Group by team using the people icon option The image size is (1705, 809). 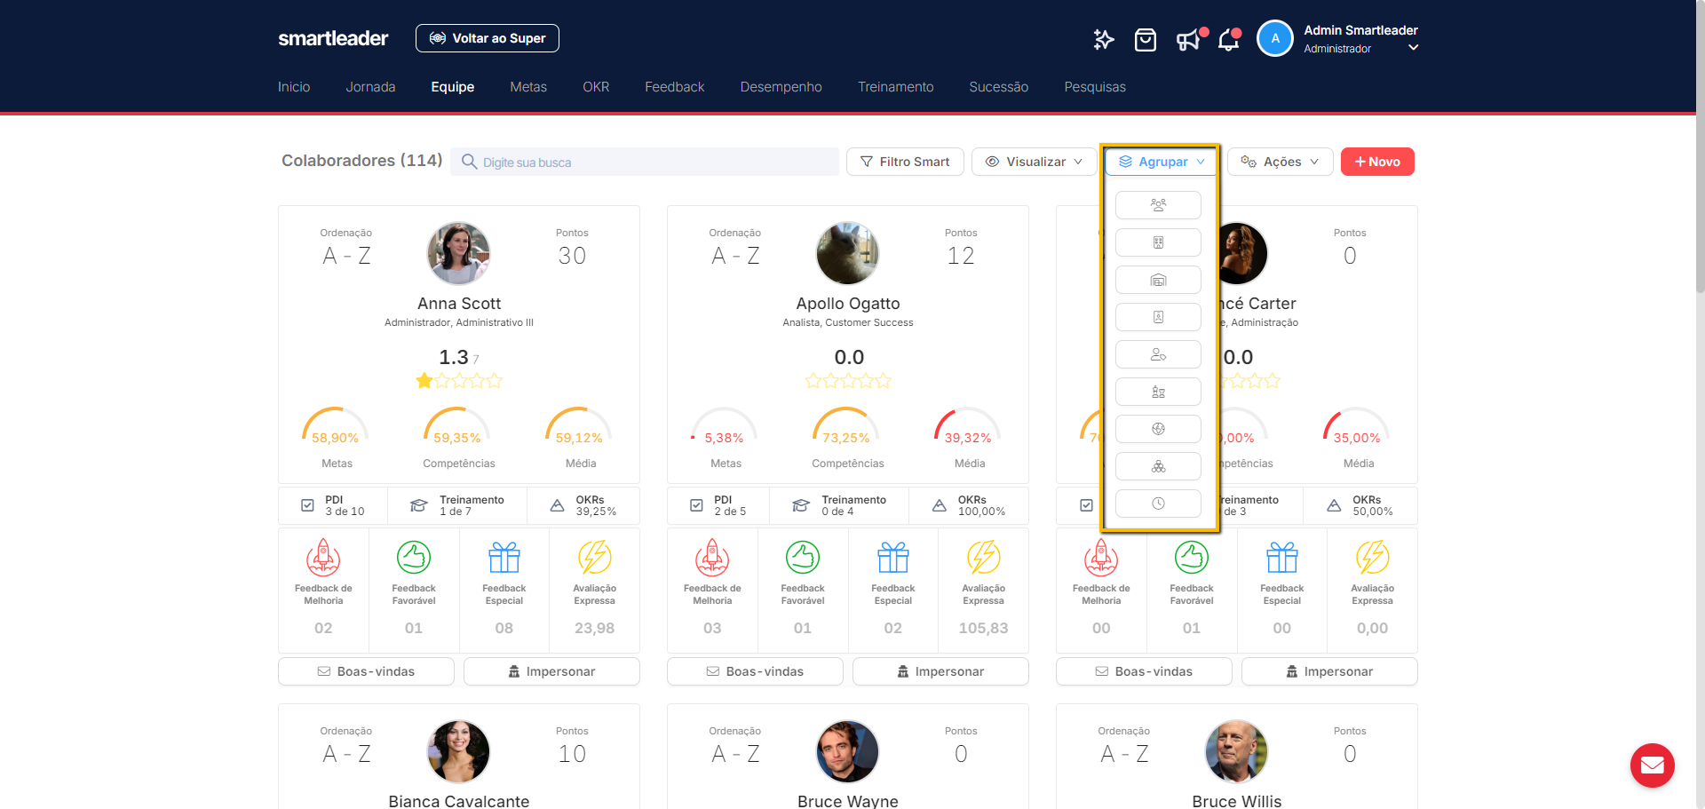1158,205
